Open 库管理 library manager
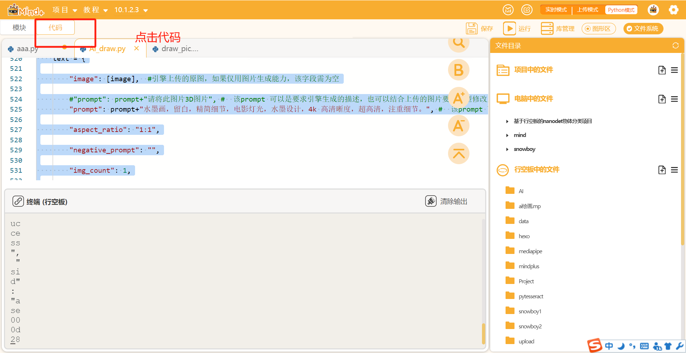The height and width of the screenshot is (353, 686). (x=557, y=29)
